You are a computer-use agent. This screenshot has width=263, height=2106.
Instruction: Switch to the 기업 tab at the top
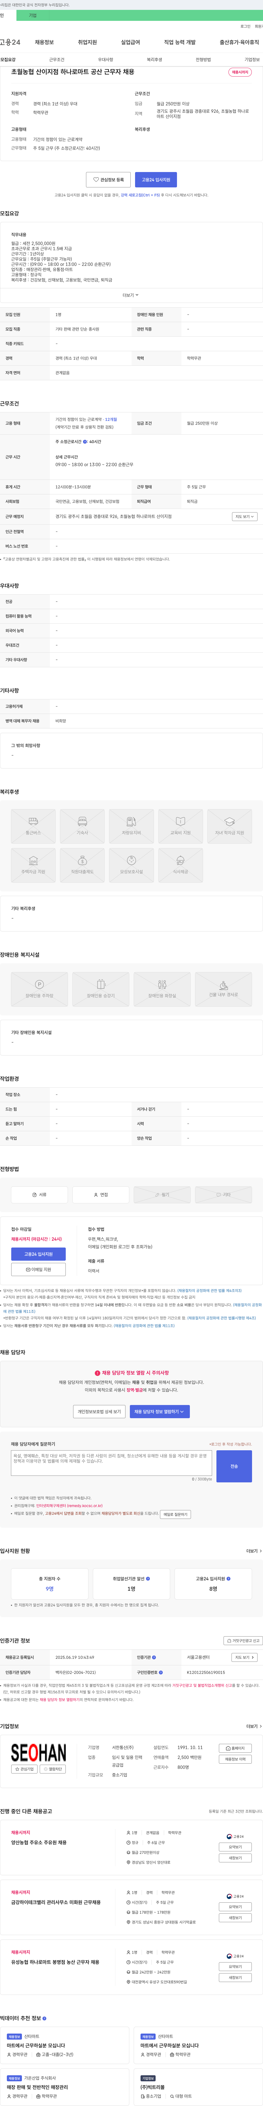33,16
